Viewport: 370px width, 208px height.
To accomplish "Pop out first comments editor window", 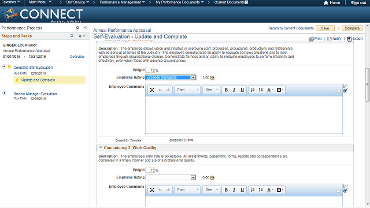I will [x=345, y=86].
